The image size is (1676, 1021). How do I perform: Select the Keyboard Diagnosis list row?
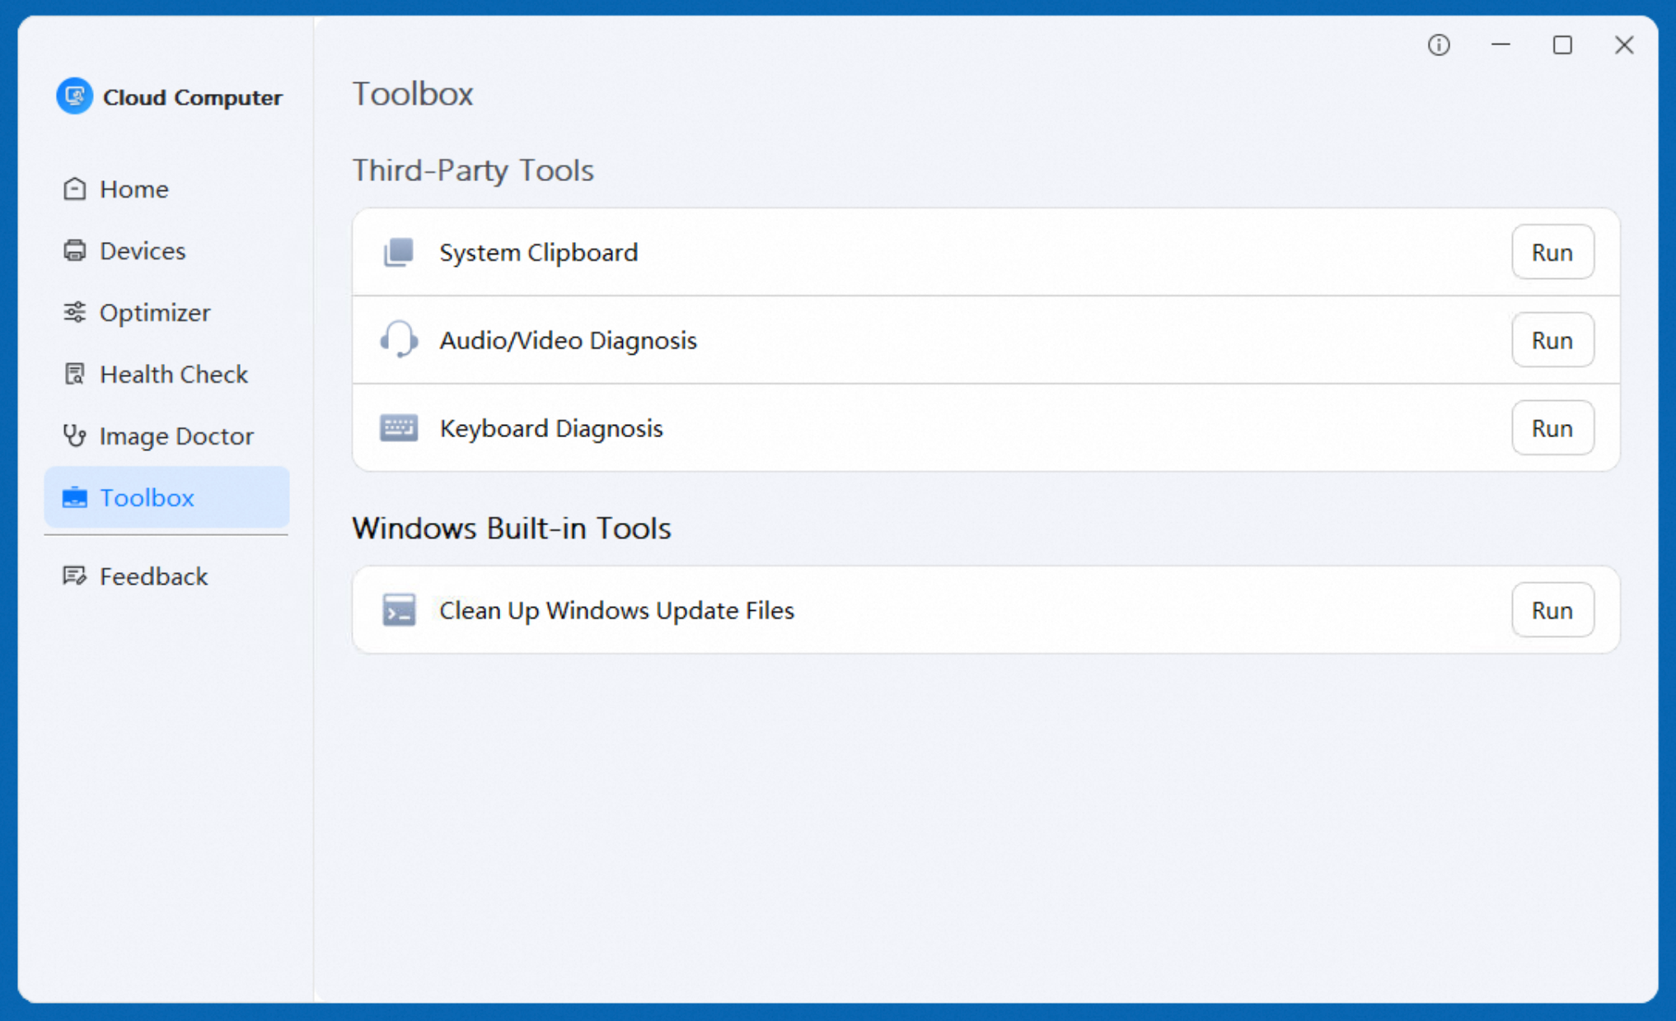pyautogui.click(x=824, y=427)
